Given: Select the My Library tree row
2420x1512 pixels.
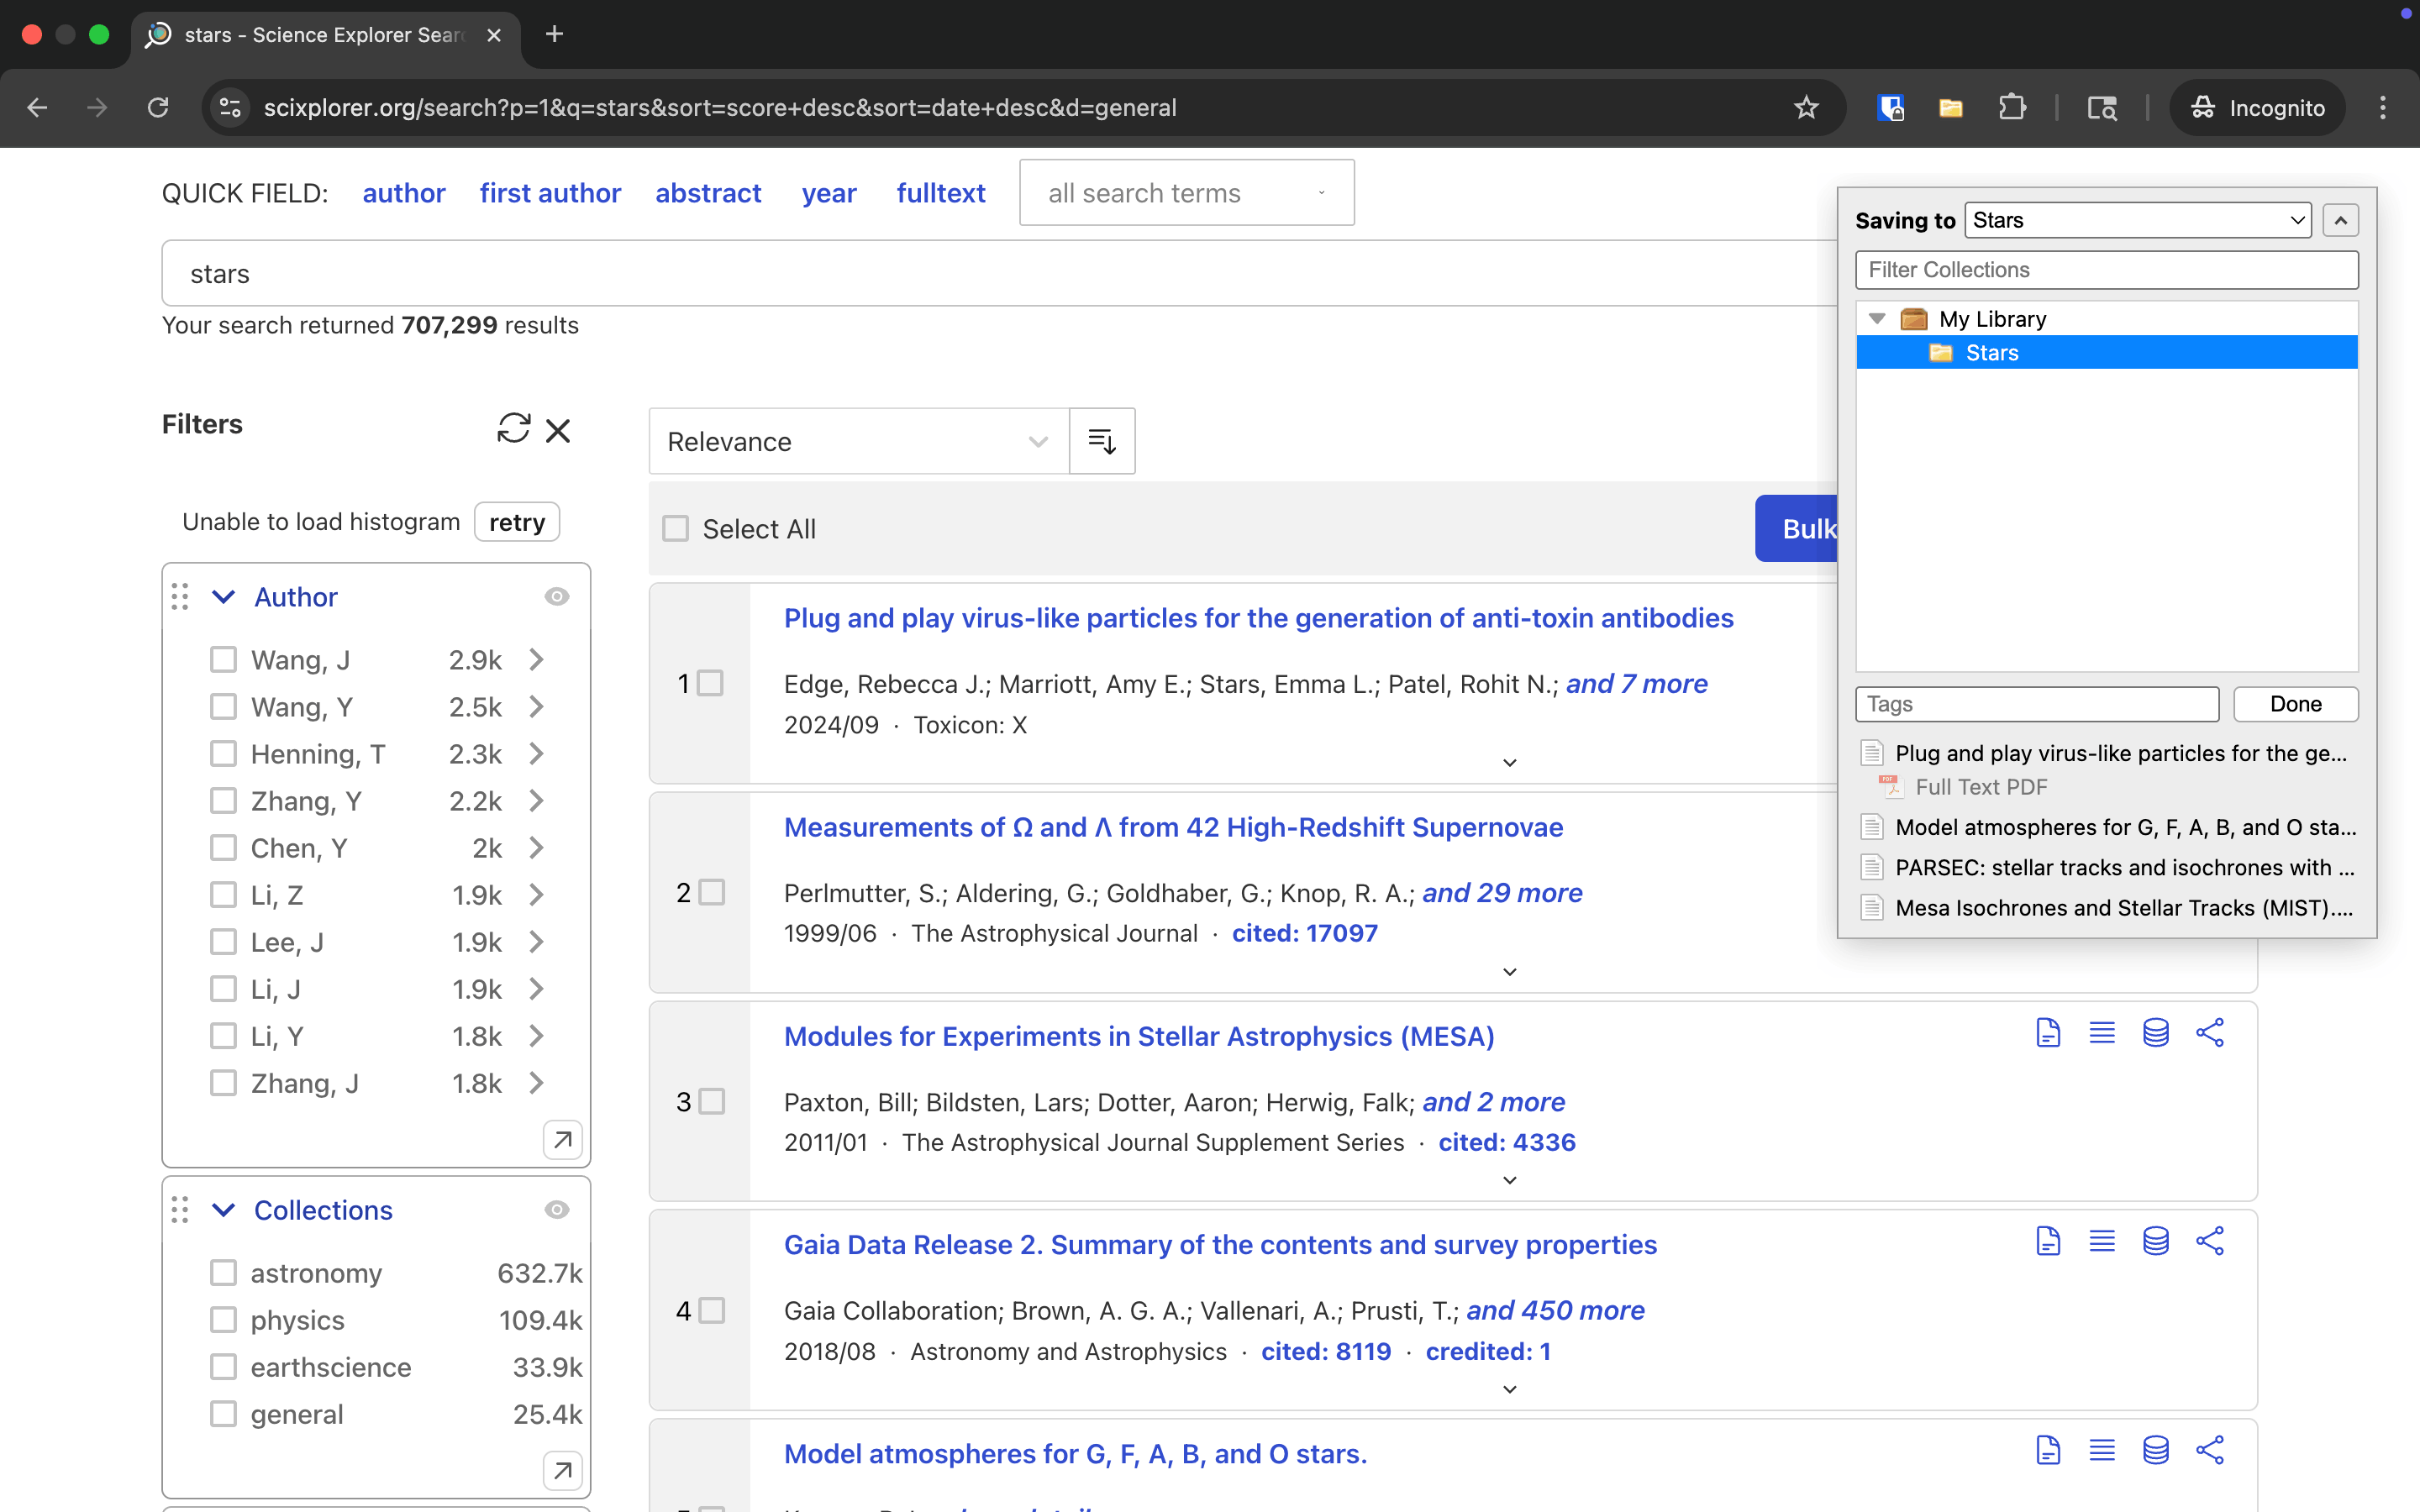Looking at the screenshot, I should click(x=2107, y=319).
